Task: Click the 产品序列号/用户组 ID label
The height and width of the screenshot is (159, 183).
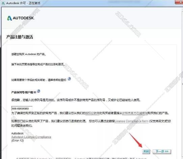Action: pos(24,92)
